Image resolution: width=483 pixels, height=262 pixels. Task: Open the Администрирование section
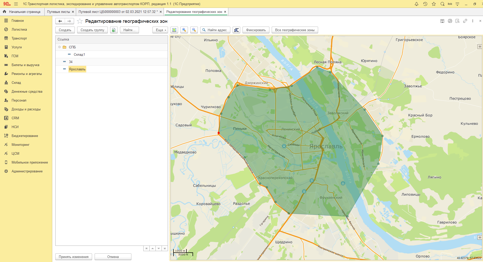[x=27, y=171]
